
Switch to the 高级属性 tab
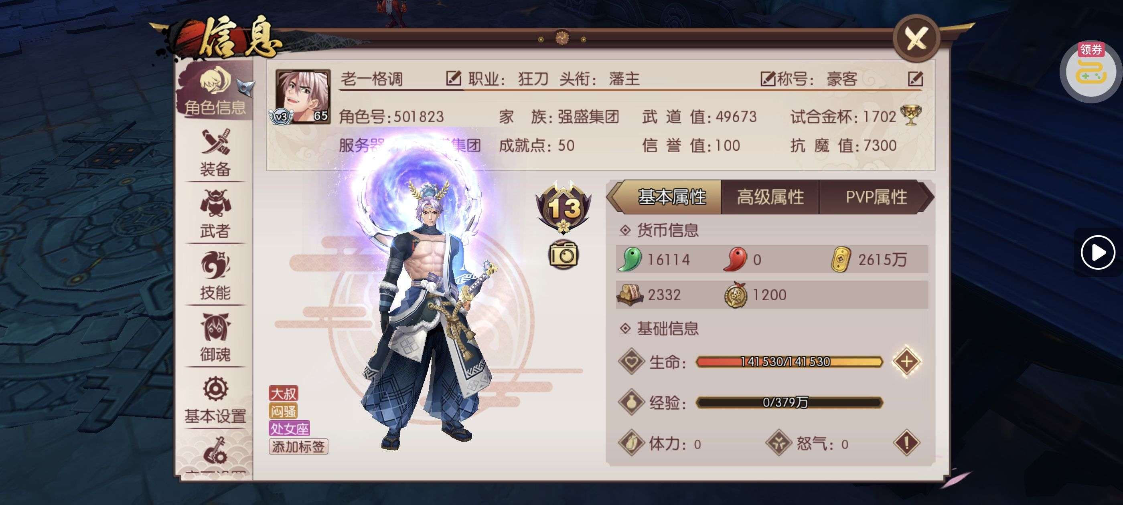770,197
